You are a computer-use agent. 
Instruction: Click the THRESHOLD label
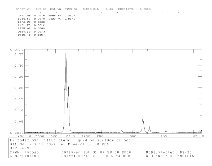point(91,9)
